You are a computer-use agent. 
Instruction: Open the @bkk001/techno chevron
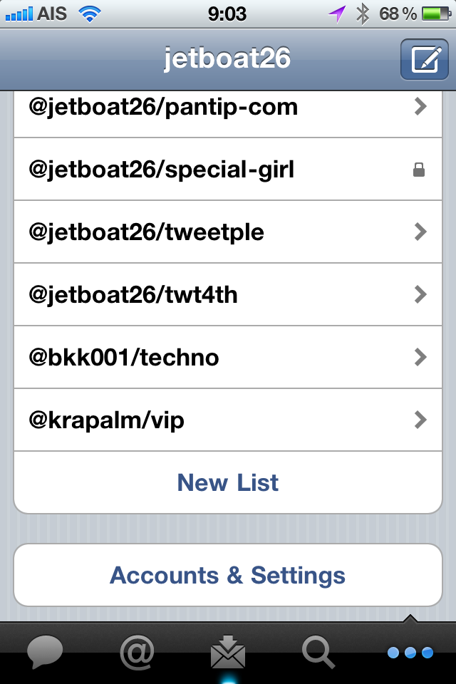pyautogui.click(x=420, y=357)
